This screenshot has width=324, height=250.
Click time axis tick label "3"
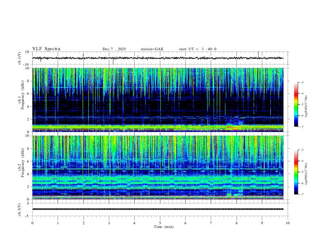[x=109, y=223]
